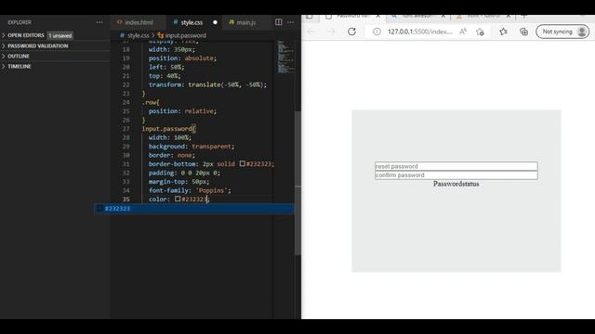Screen dimensions: 595x334
Task: Reload the browser page
Action: point(351,32)
